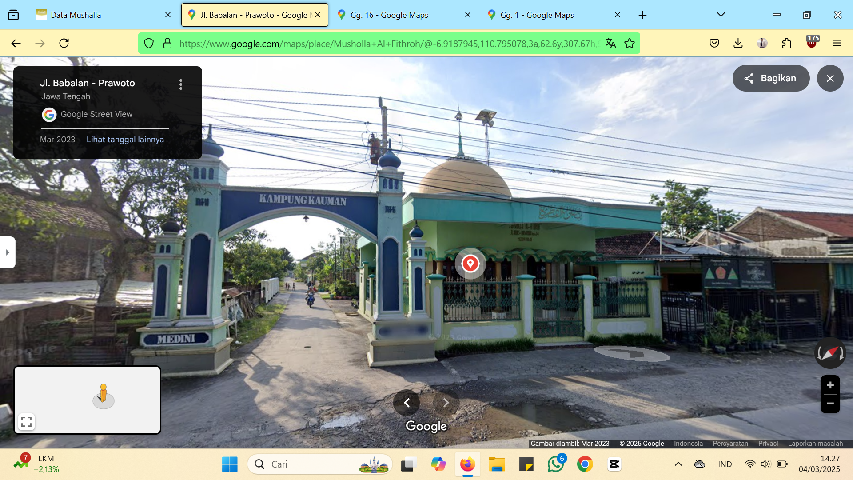
Task: Click Lihat tanggal lainnya link
Action: coord(125,140)
